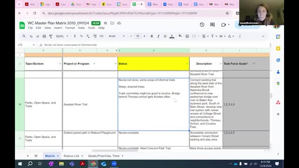Open the Tools menu

(92, 28)
